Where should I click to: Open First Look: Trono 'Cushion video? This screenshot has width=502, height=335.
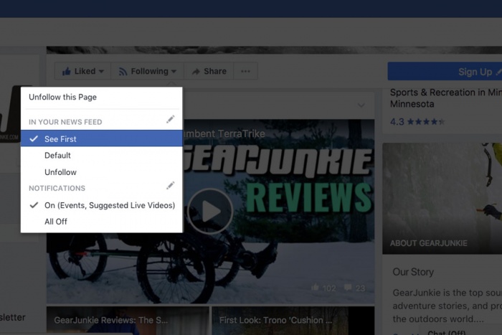tap(293, 321)
